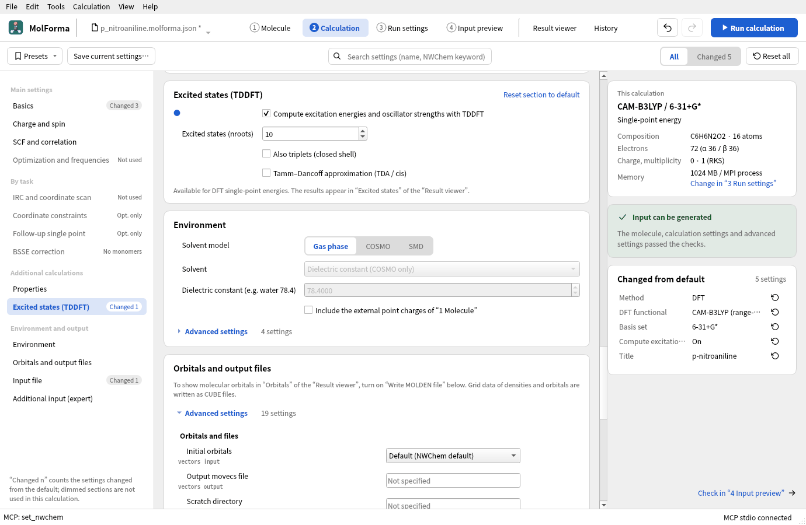Screen dimensions: 806x525
Task: Revert the Title setting icon
Action: [x=775, y=356]
